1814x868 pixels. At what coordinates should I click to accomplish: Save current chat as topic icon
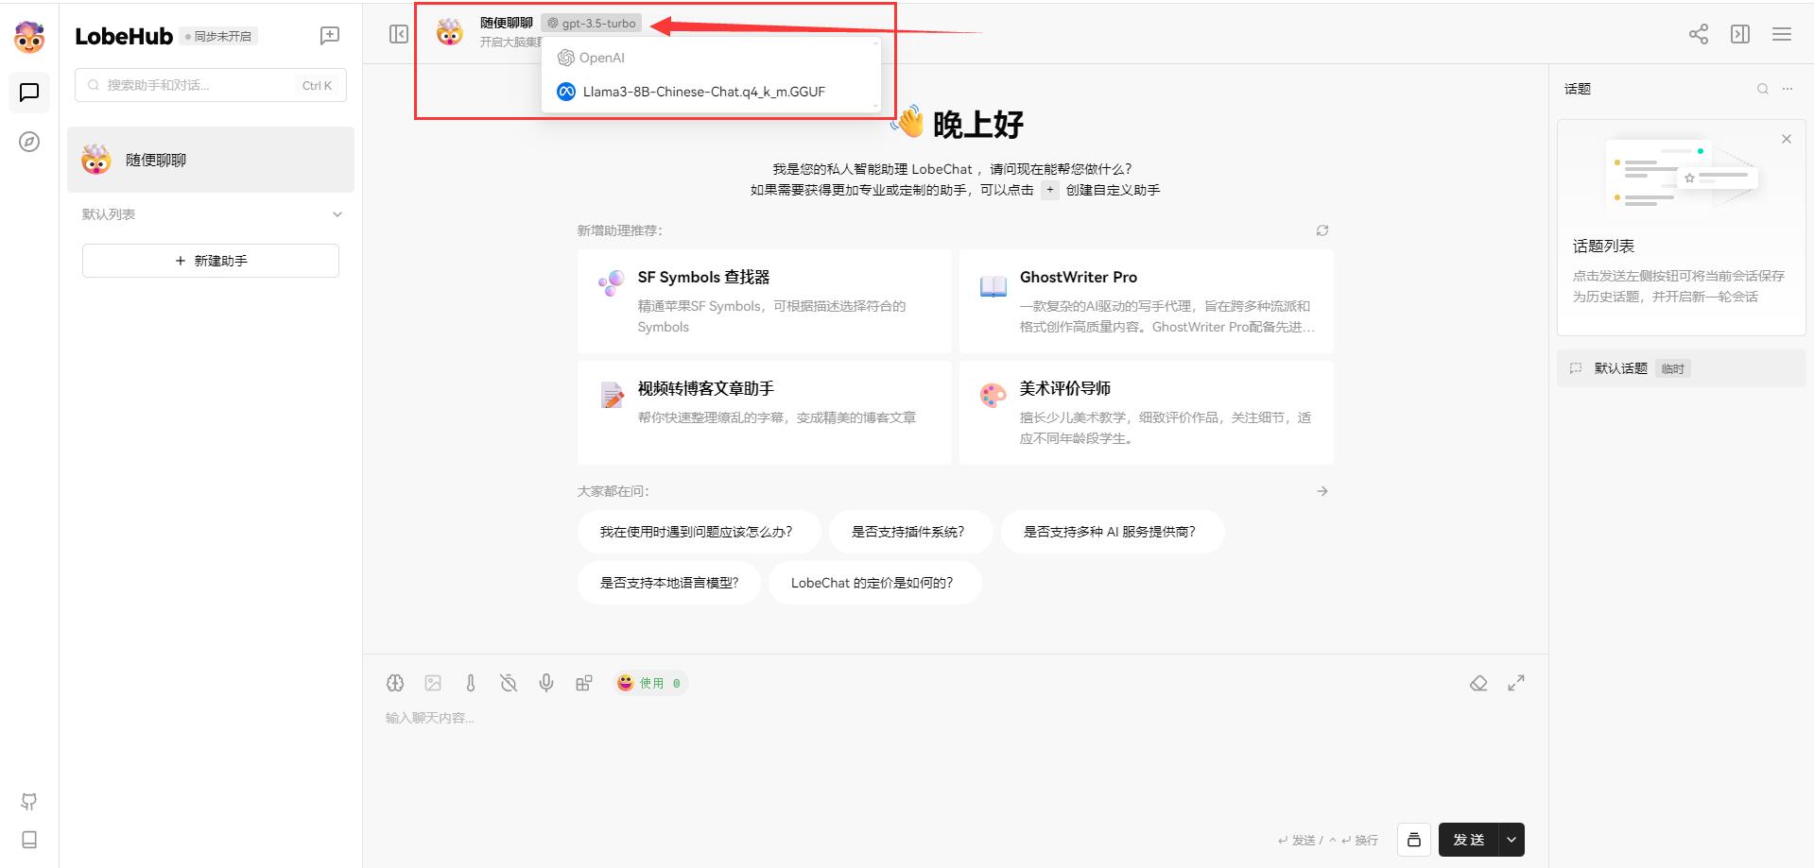1414,840
